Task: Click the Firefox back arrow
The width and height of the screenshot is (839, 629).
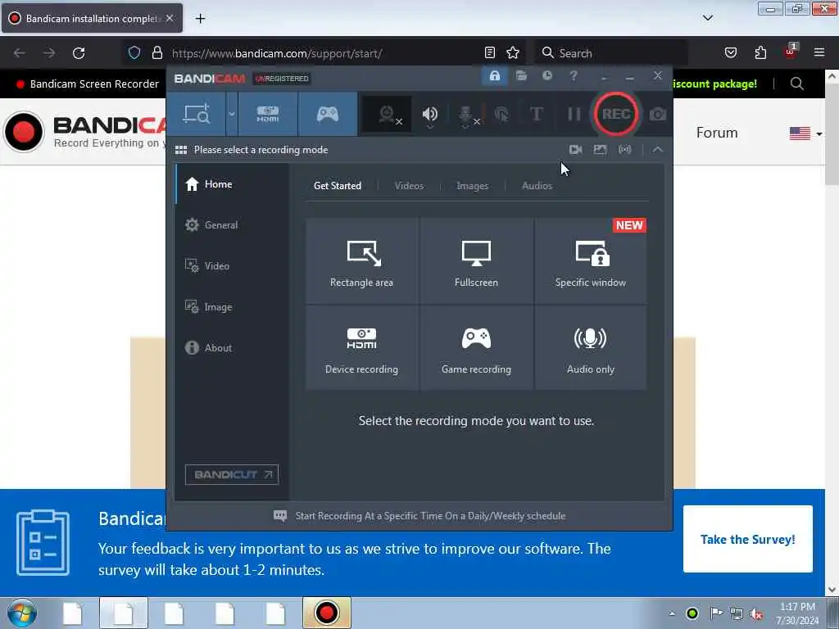Action: [x=20, y=53]
